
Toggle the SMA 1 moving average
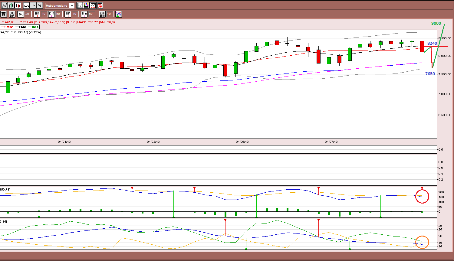68,14
